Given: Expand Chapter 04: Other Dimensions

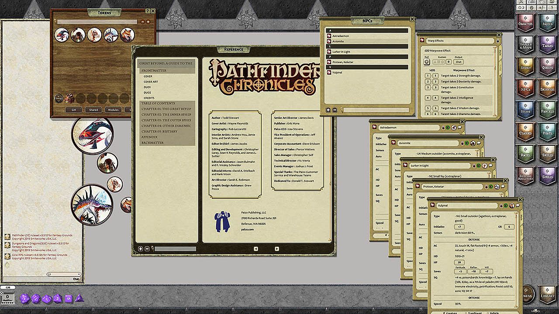Looking at the screenshot, I should [x=167, y=126].
